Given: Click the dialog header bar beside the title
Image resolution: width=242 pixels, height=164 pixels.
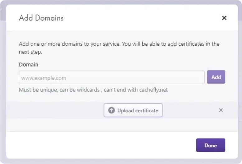Looking at the screenshot, I should pyautogui.click(x=140, y=18).
